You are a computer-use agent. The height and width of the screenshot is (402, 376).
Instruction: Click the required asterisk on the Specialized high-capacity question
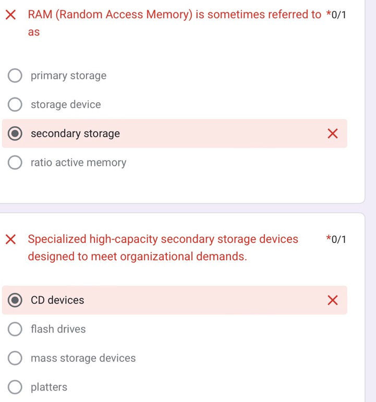point(329,239)
